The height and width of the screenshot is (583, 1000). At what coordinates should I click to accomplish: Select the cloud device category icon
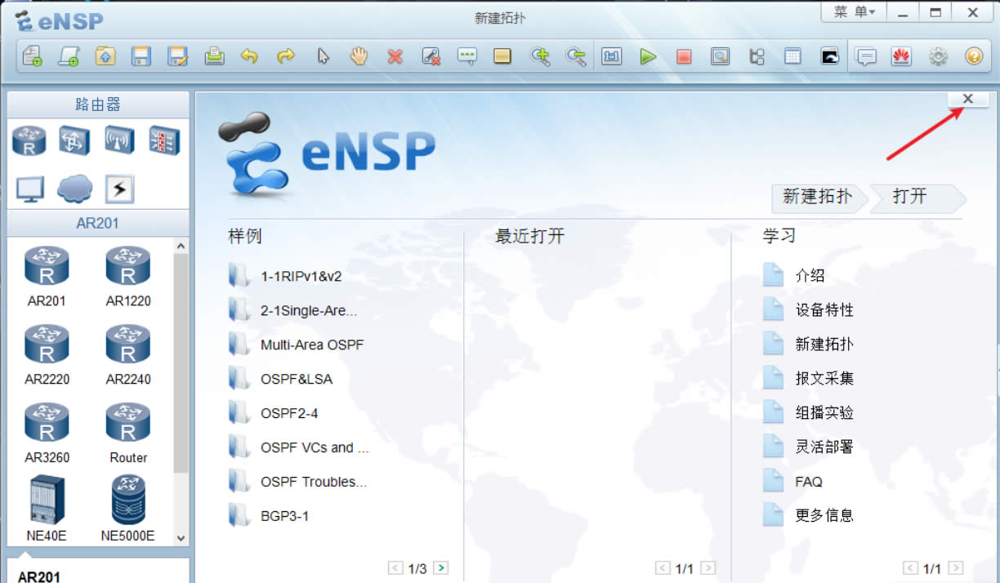(74, 189)
